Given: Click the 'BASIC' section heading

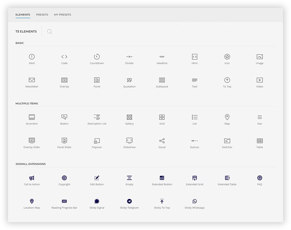Looking at the screenshot, I should (x=20, y=43).
